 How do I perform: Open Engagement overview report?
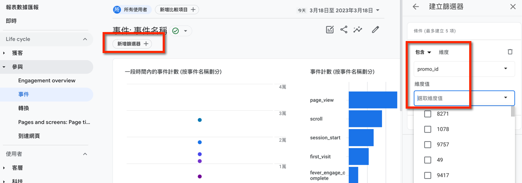[47, 80]
